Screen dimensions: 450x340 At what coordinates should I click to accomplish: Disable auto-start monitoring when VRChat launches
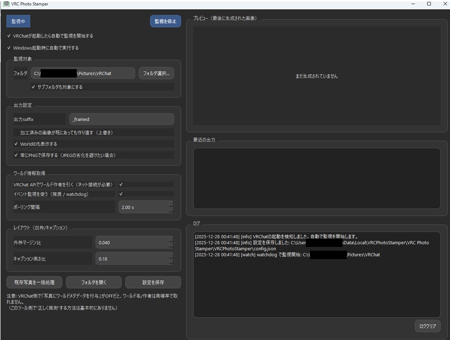(x=8, y=35)
